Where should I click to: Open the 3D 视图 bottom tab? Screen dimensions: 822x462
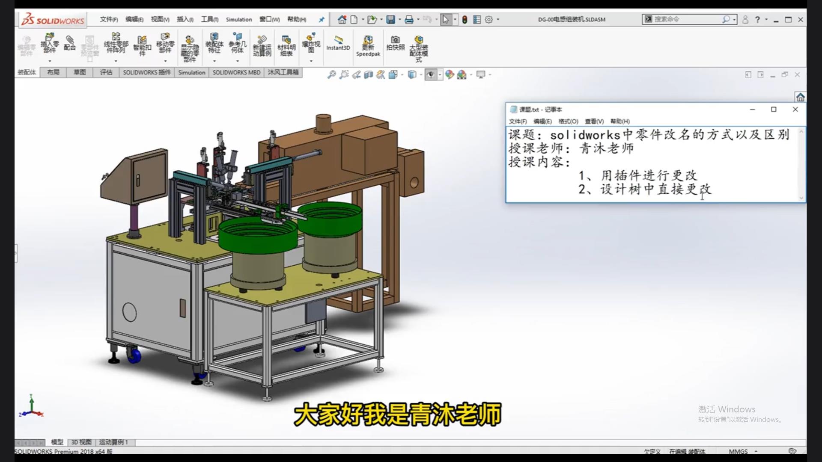coord(81,442)
